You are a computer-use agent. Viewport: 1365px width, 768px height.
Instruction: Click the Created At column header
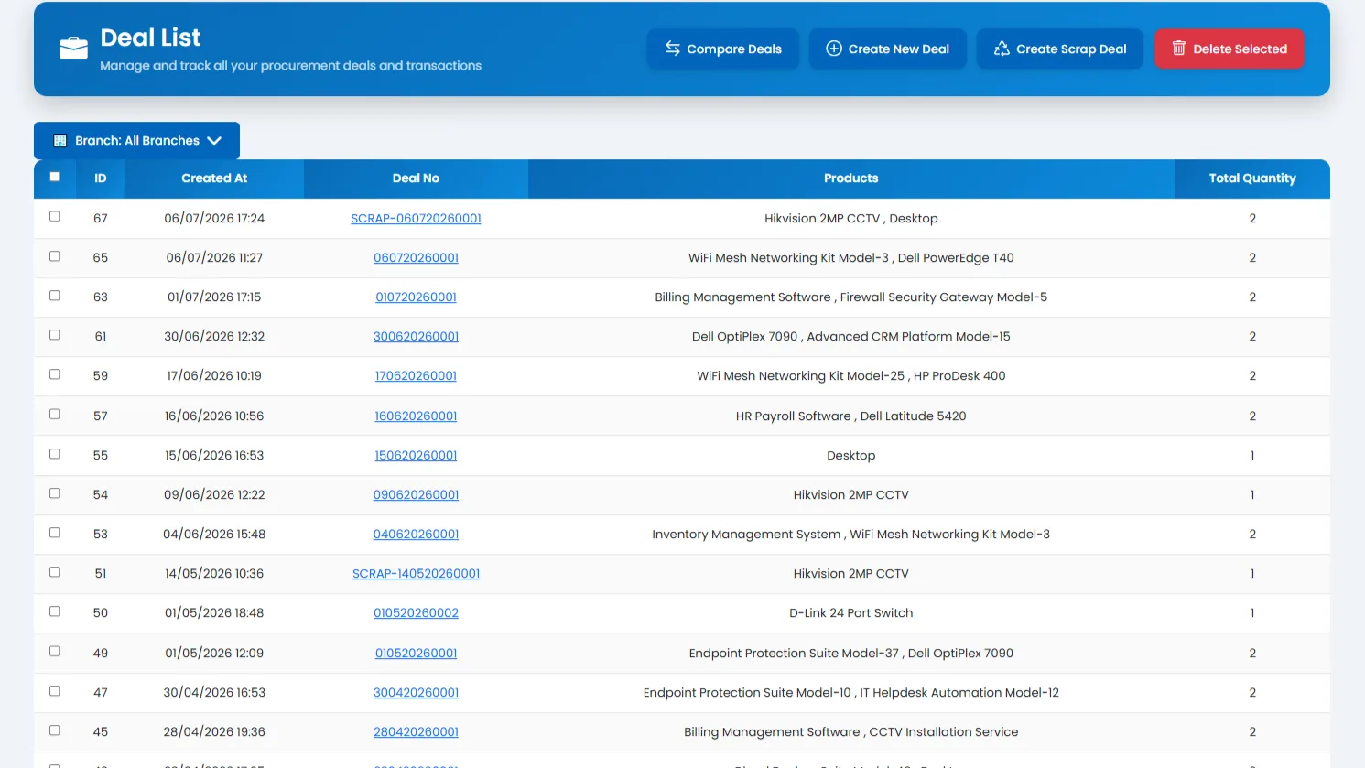pos(214,178)
